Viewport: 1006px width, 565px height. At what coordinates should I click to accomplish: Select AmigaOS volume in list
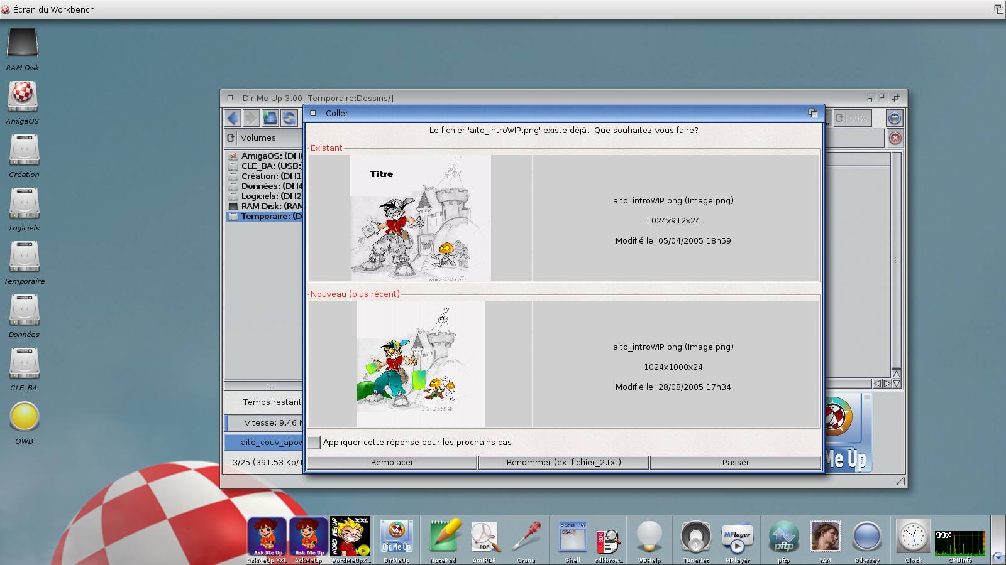tap(265, 156)
